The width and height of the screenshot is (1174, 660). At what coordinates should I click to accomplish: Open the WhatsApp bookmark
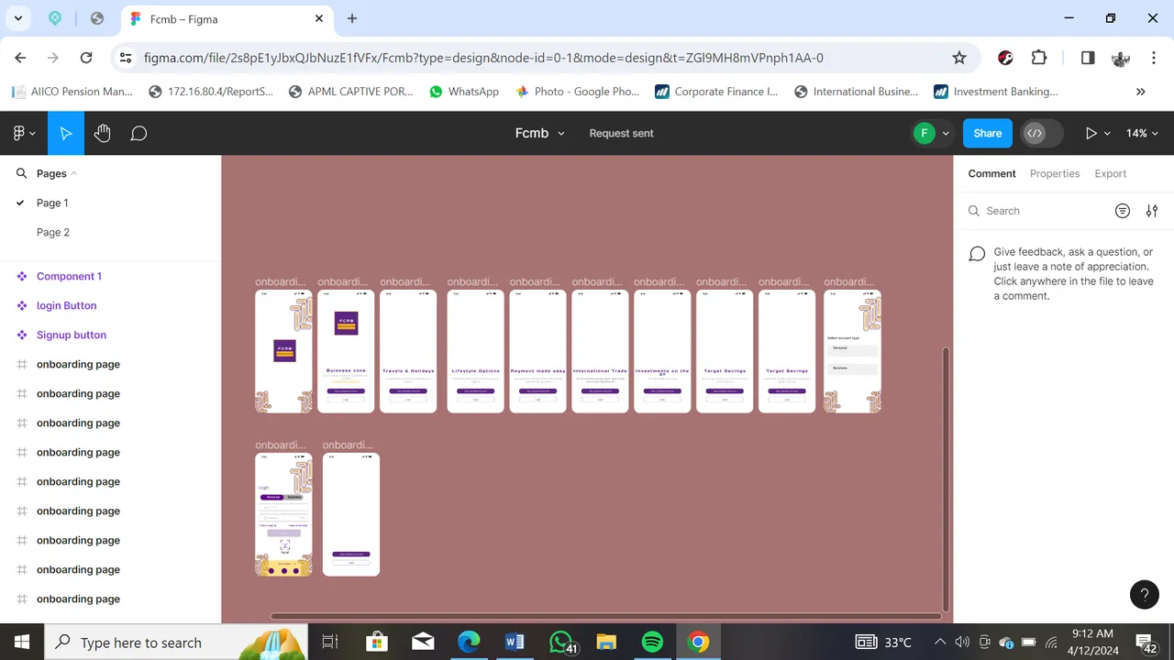point(463,92)
